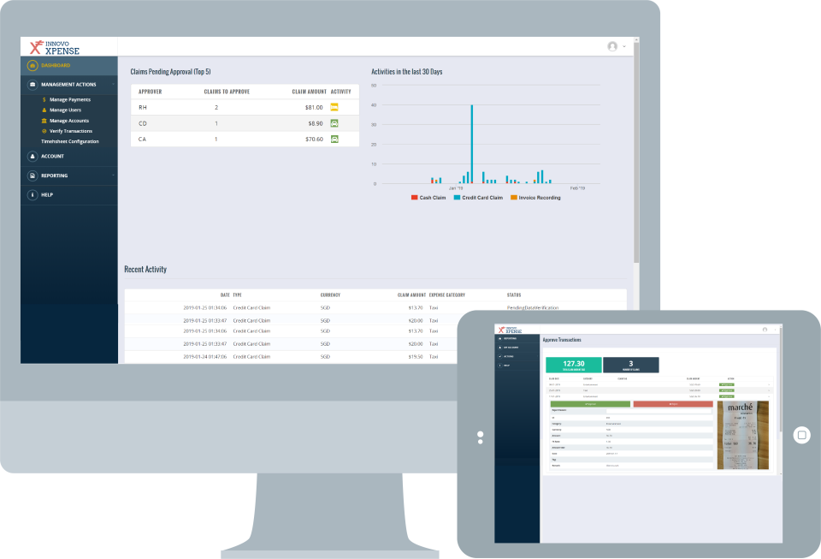Click the monitor page's vertical scrollbar
The width and height of the screenshot is (821, 559).
click(x=636, y=152)
